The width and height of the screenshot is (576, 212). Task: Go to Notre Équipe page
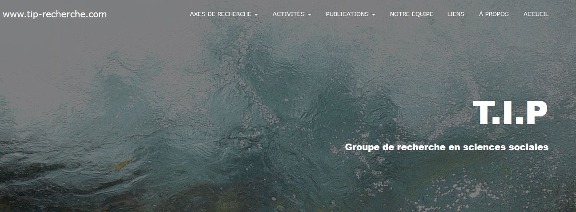[411, 14]
